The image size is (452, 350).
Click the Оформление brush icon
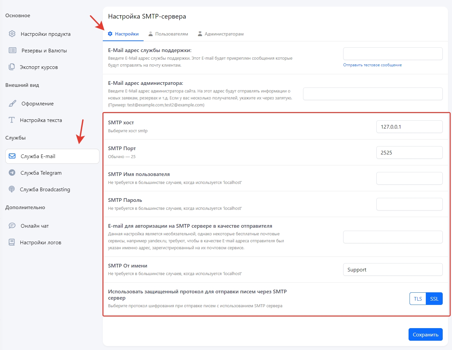click(x=12, y=103)
